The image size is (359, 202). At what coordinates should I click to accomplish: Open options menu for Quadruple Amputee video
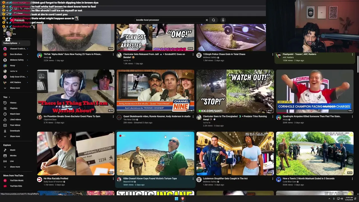pos(352,116)
